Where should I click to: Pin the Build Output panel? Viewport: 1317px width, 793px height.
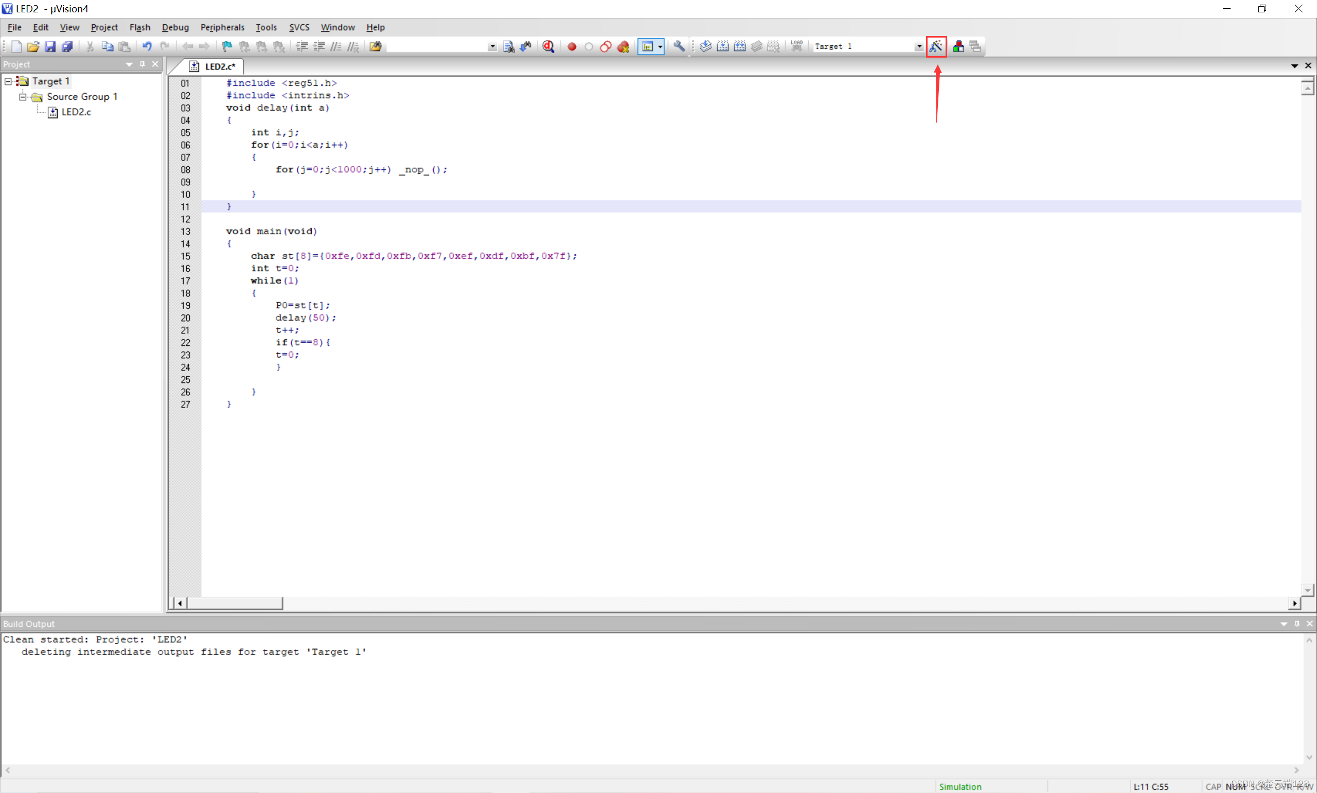click(1297, 624)
